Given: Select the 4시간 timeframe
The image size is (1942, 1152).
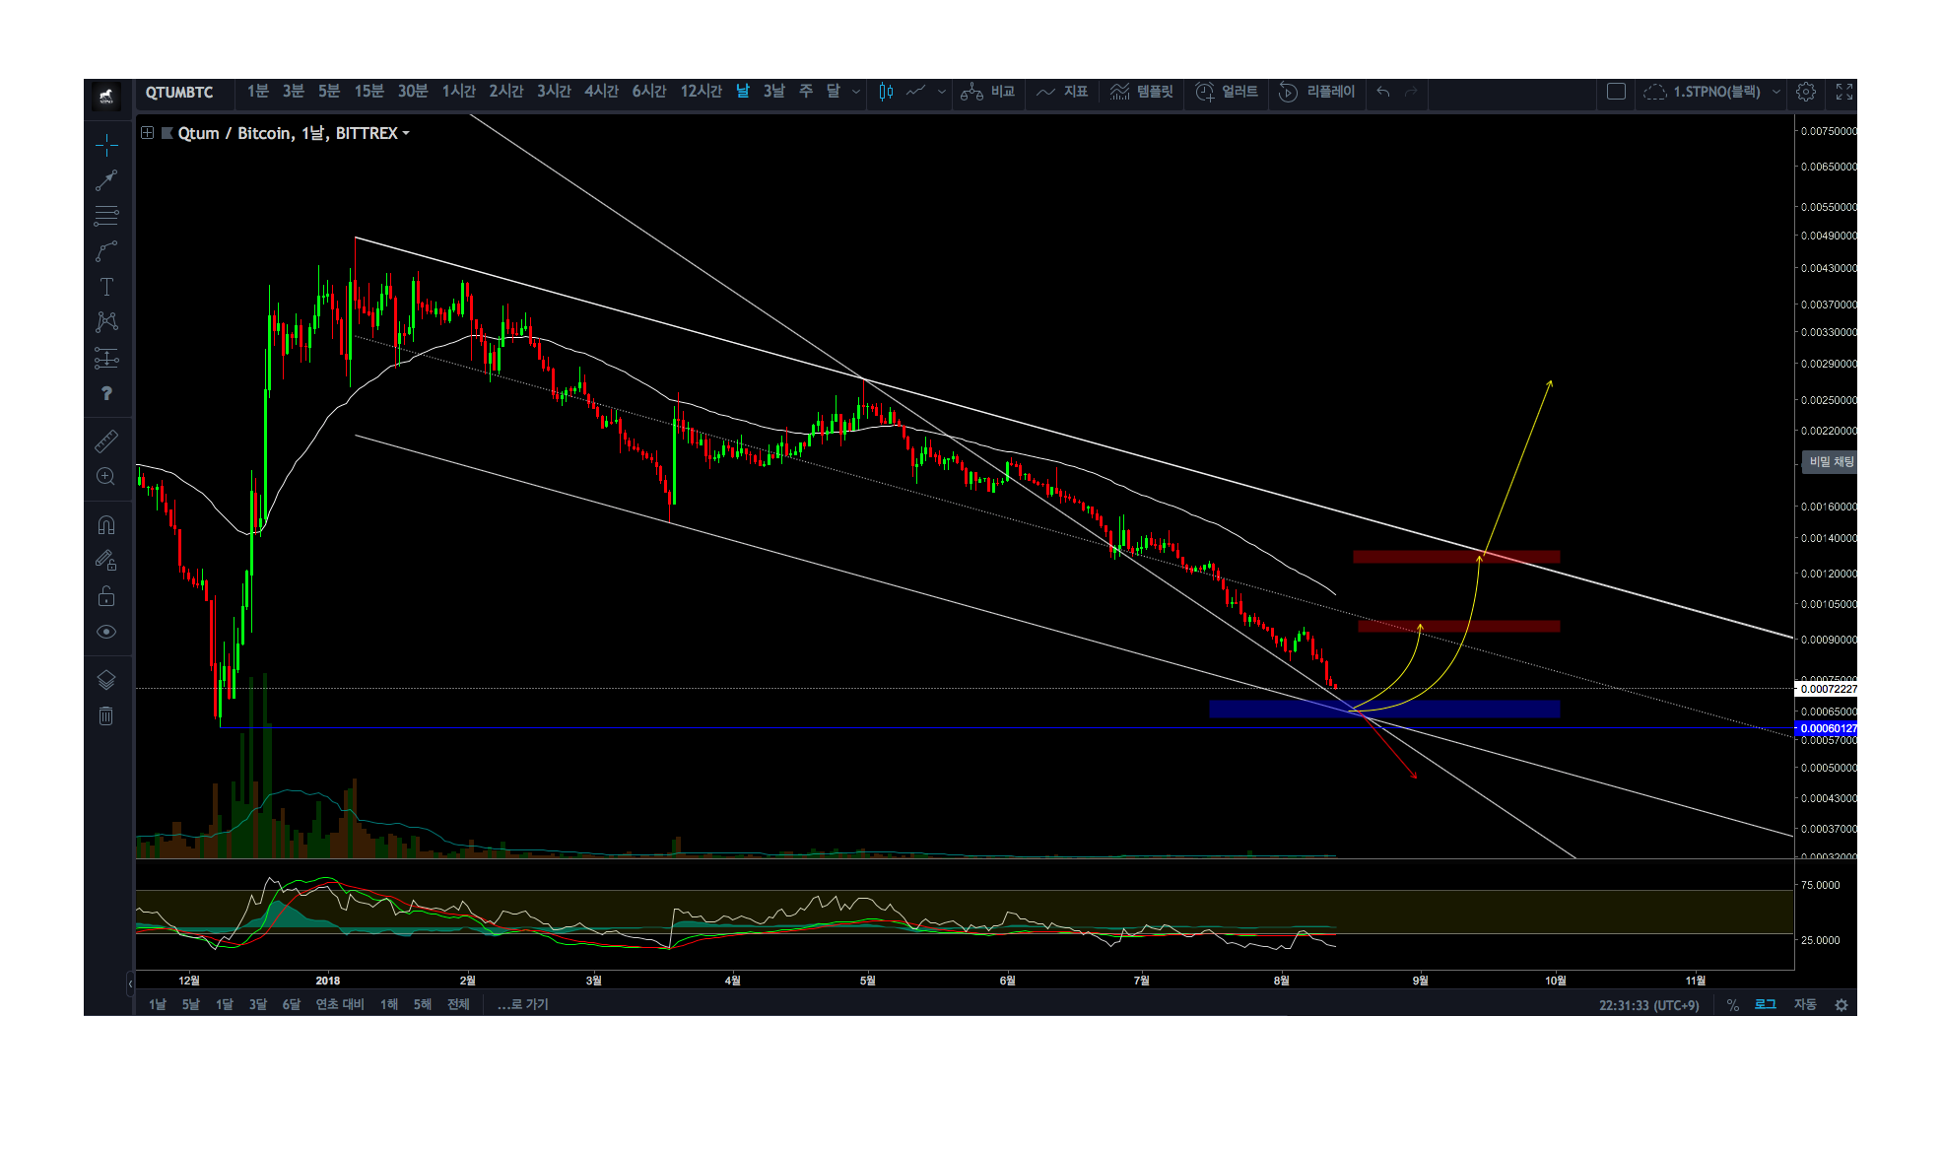Looking at the screenshot, I should click(601, 92).
